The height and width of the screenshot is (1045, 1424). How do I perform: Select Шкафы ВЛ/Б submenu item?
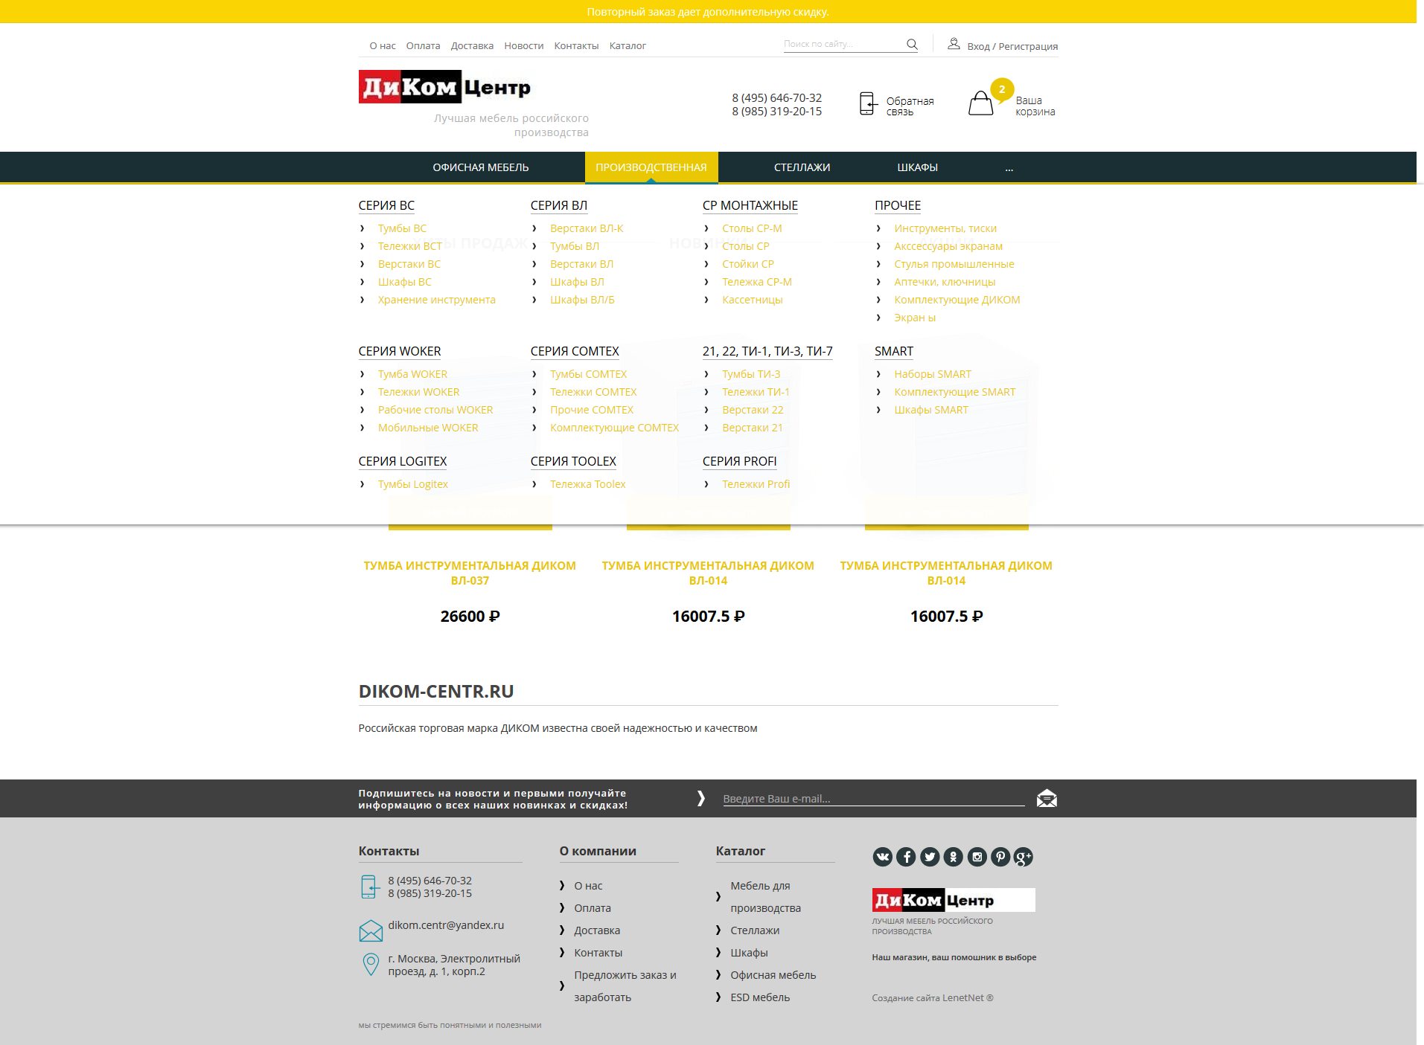point(582,300)
